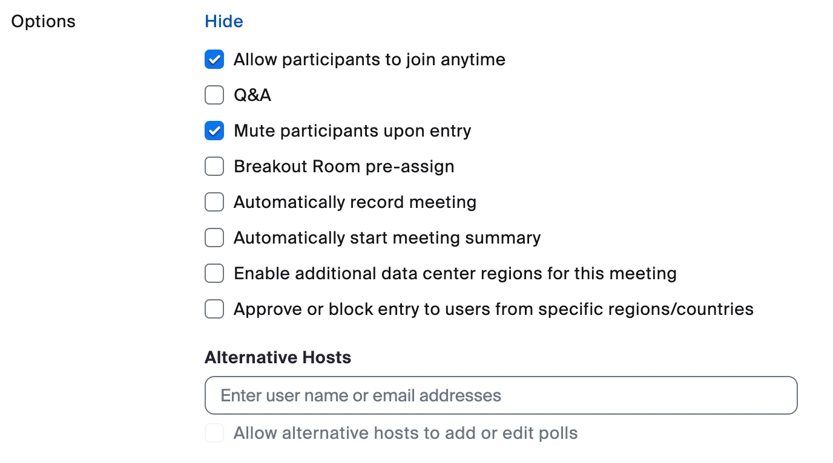833x463 pixels.
Task: Click the 'Automatically record meeting' label text
Action: (355, 202)
